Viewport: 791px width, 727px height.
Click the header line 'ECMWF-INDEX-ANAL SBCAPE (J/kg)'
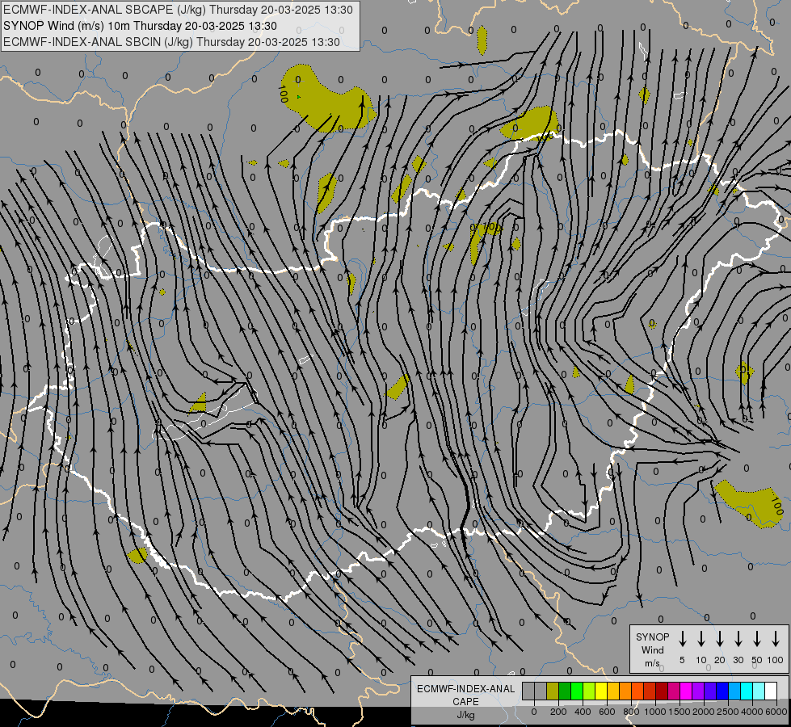click(x=105, y=10)
